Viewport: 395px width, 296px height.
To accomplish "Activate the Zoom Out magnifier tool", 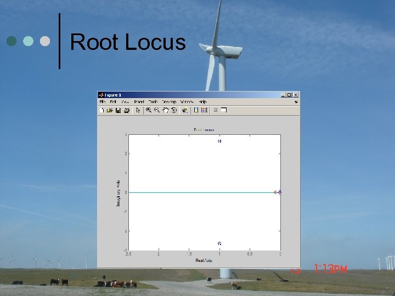I will coord(157,110).
